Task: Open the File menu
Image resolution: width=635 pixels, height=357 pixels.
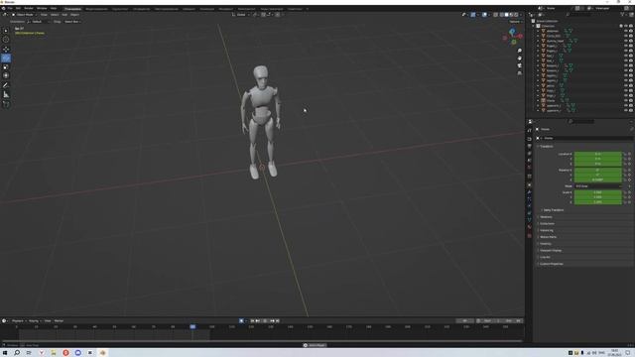Action: (x=10, y=8)
